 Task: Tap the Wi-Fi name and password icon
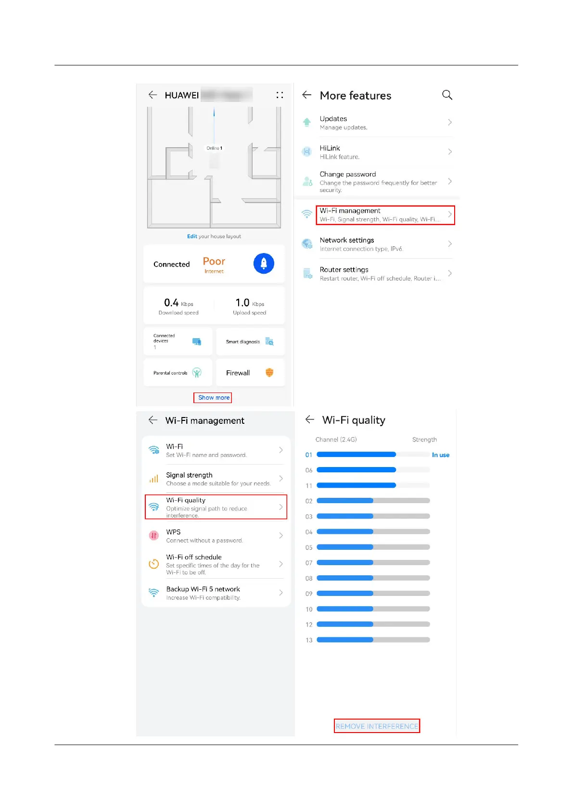[153, 450]
